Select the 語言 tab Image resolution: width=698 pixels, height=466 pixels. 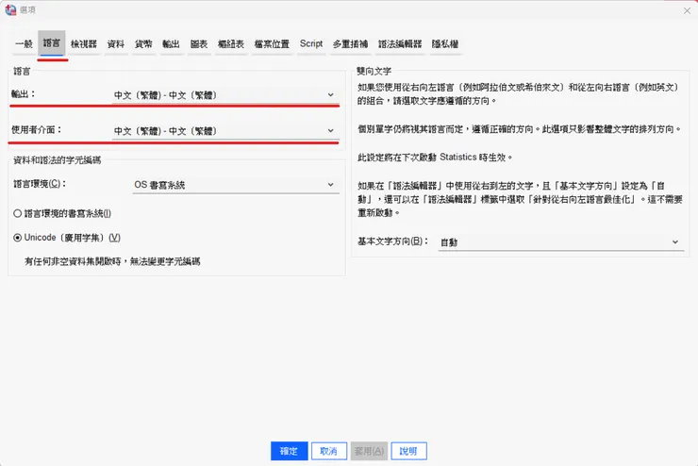(52, 43)
